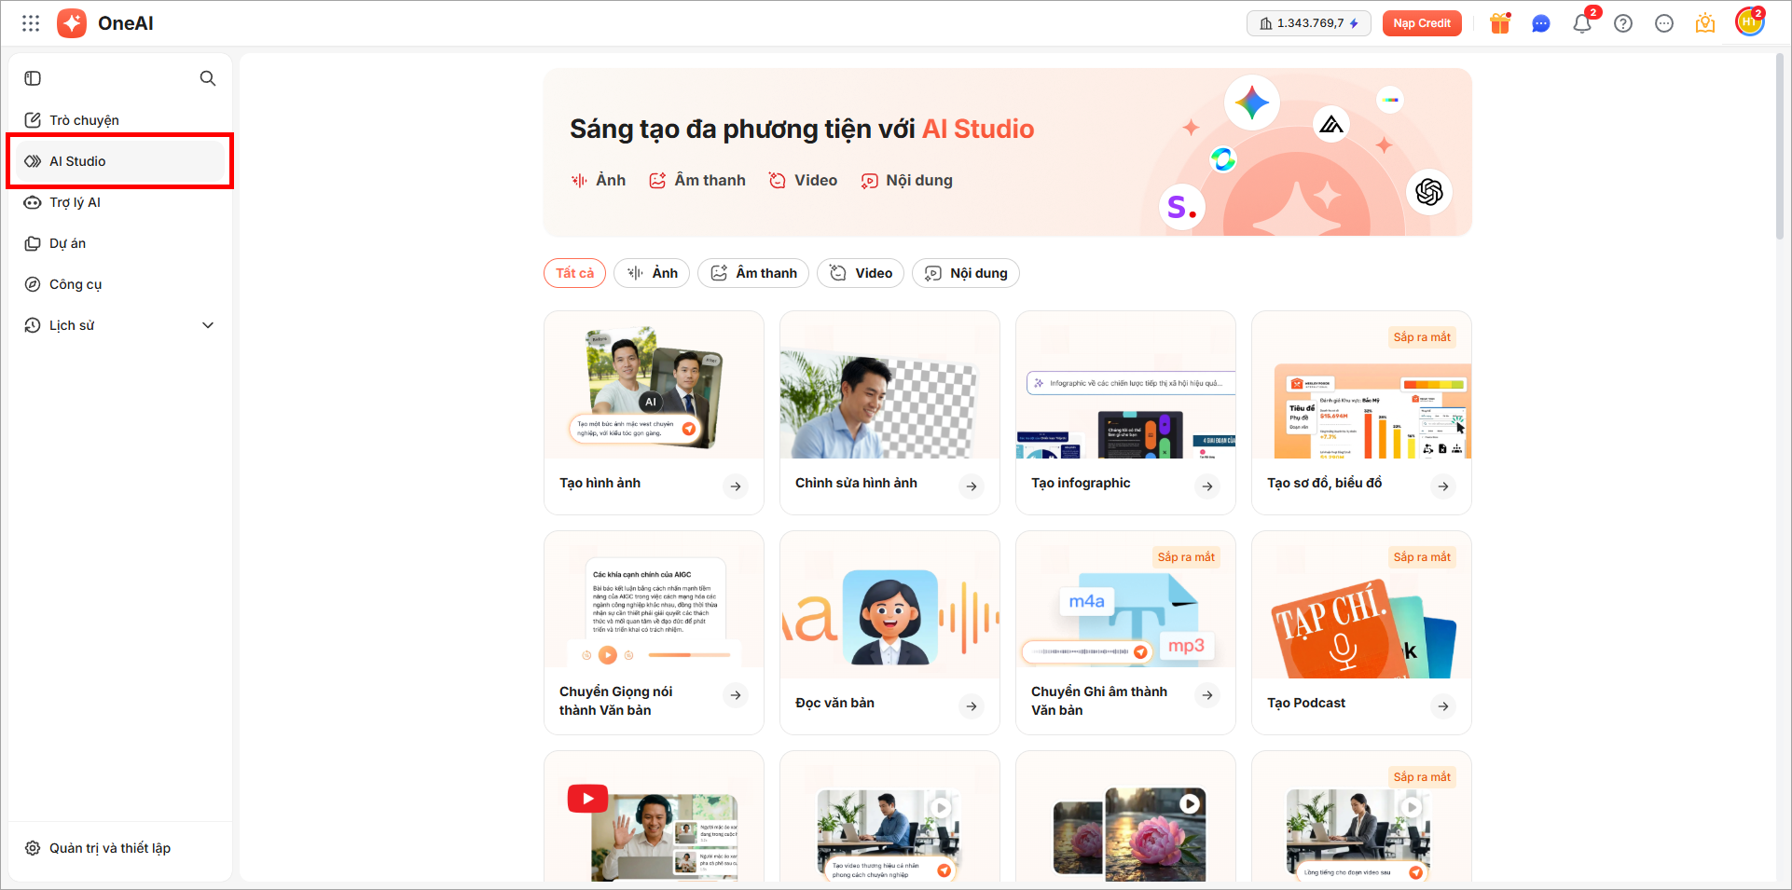Select the Âm thanh filter tab
This screenshot has height=890, width=1792.
(x=753, y=273)
